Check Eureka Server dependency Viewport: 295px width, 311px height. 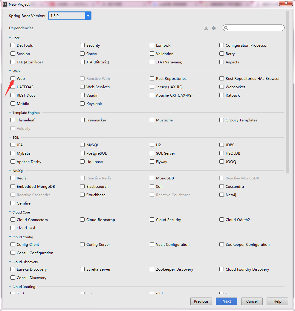tap(82, 269)
